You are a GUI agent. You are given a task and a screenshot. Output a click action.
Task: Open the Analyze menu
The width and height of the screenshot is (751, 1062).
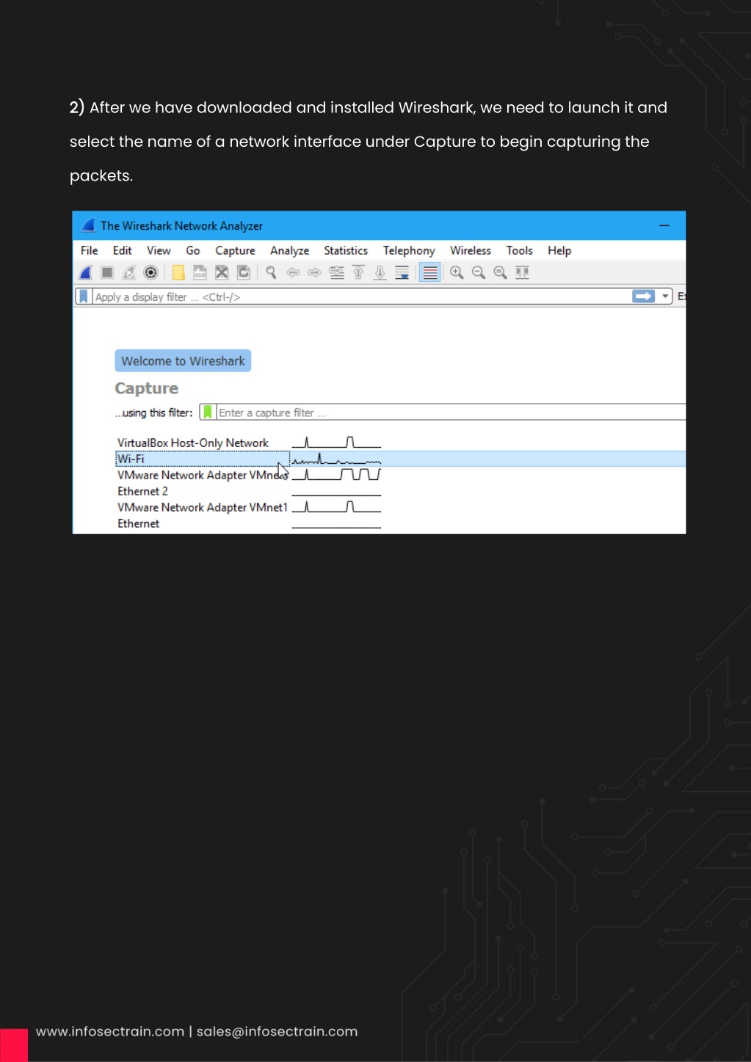(x=290, y=251)
